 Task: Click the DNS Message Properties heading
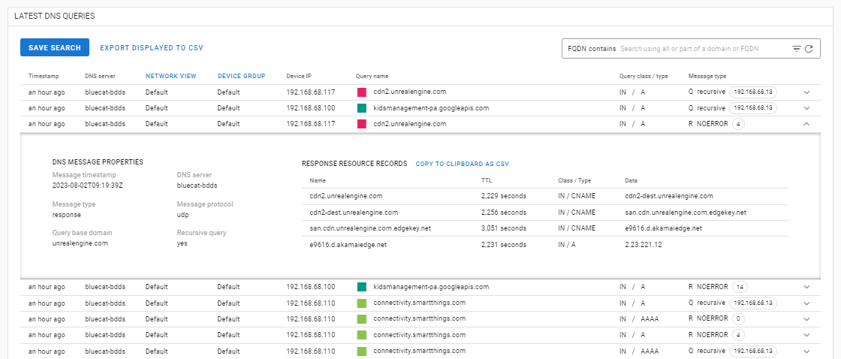click(98, 161)
